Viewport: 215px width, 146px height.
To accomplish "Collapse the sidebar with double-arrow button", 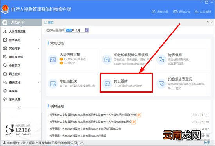I will (x=19, y=107).
